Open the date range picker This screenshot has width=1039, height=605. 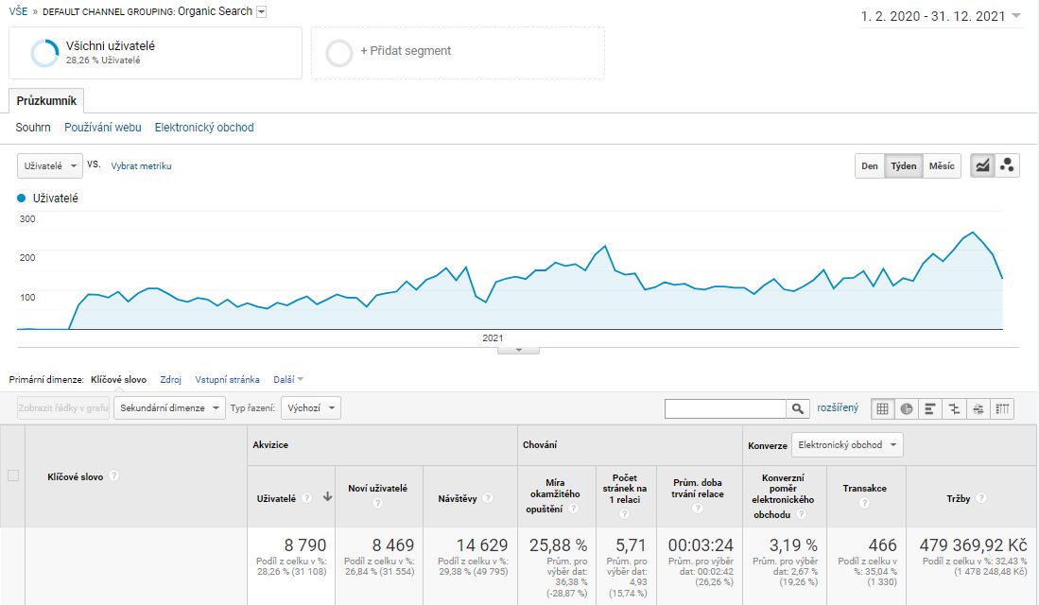tap(941, 17)
